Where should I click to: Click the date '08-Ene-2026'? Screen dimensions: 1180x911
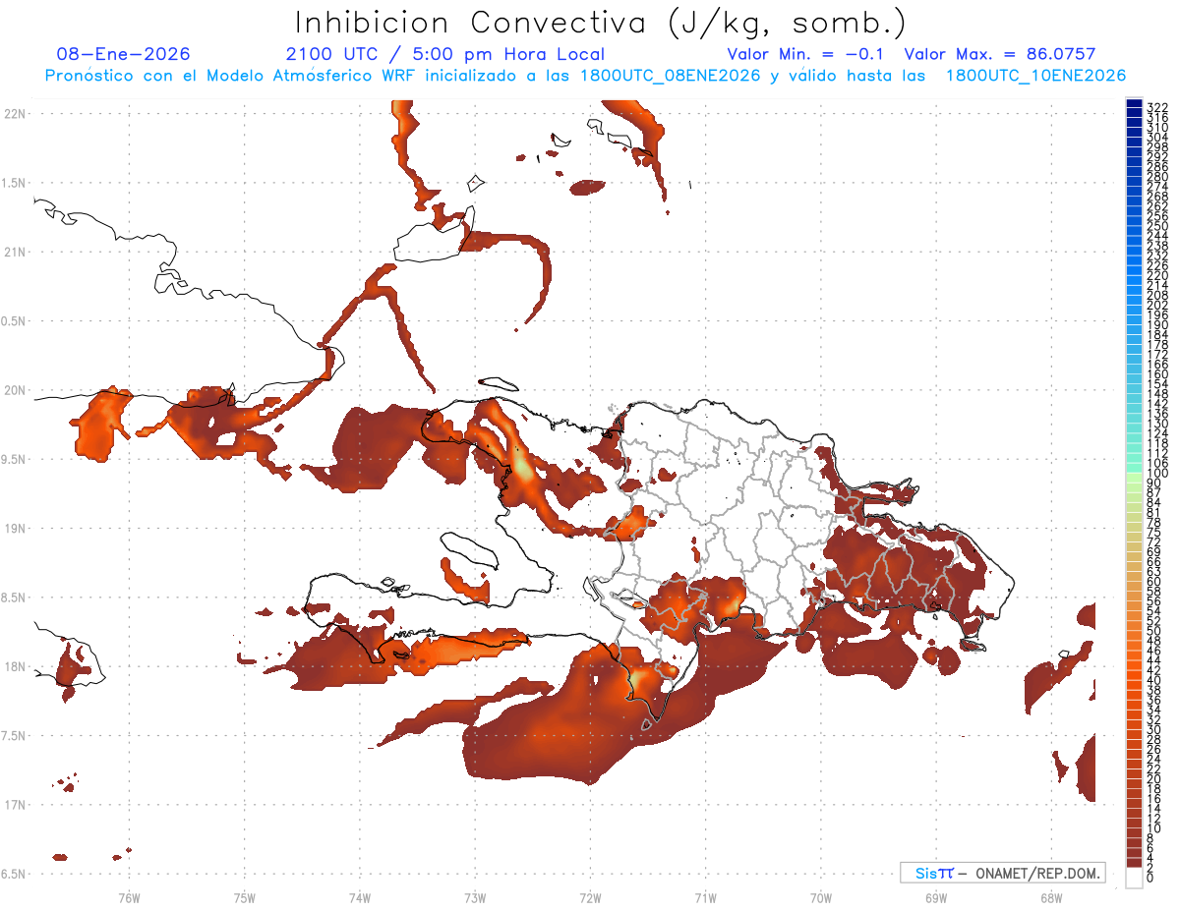123,54
